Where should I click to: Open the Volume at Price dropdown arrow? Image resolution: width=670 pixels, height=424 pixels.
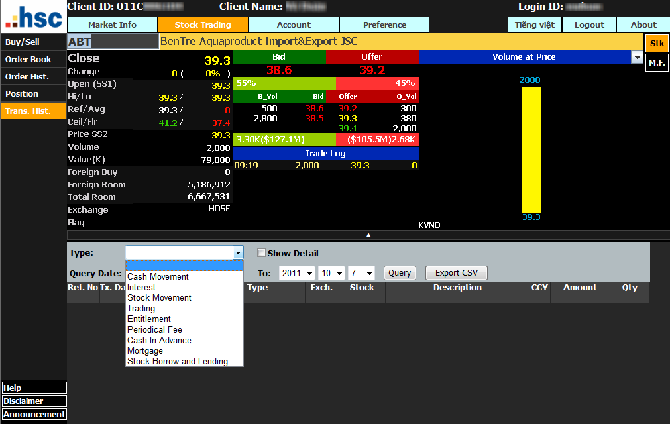click(637, 57)
